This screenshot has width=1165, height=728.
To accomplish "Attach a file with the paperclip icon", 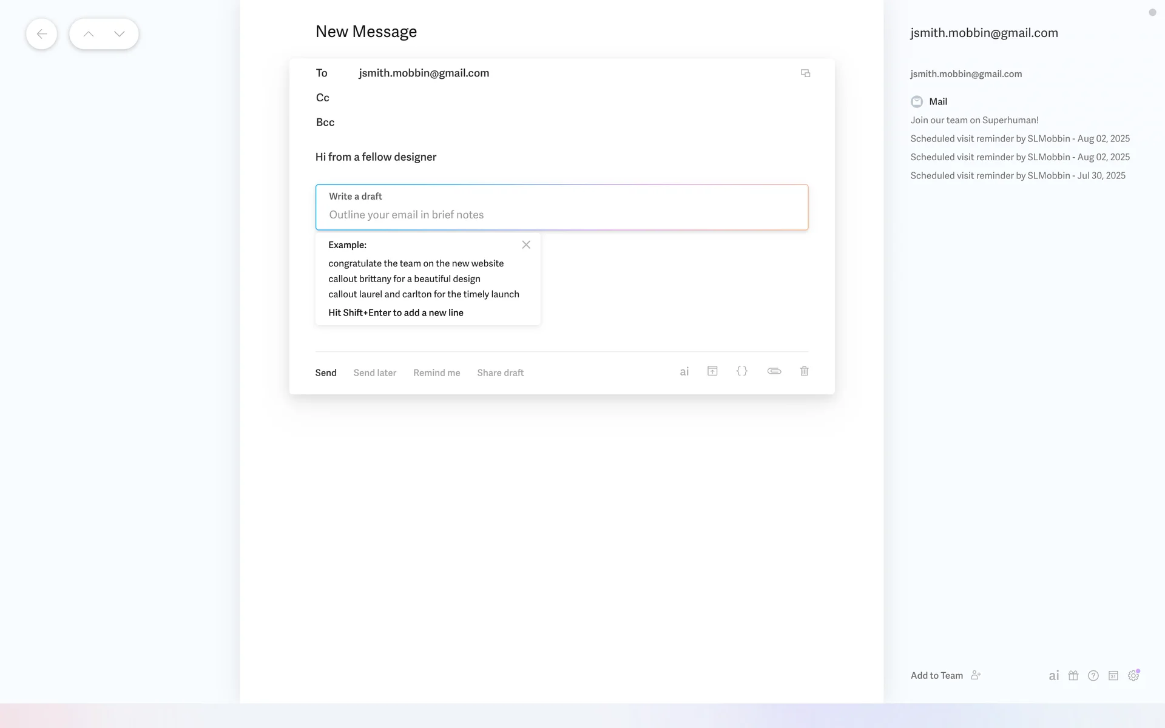I will (774, 371).
